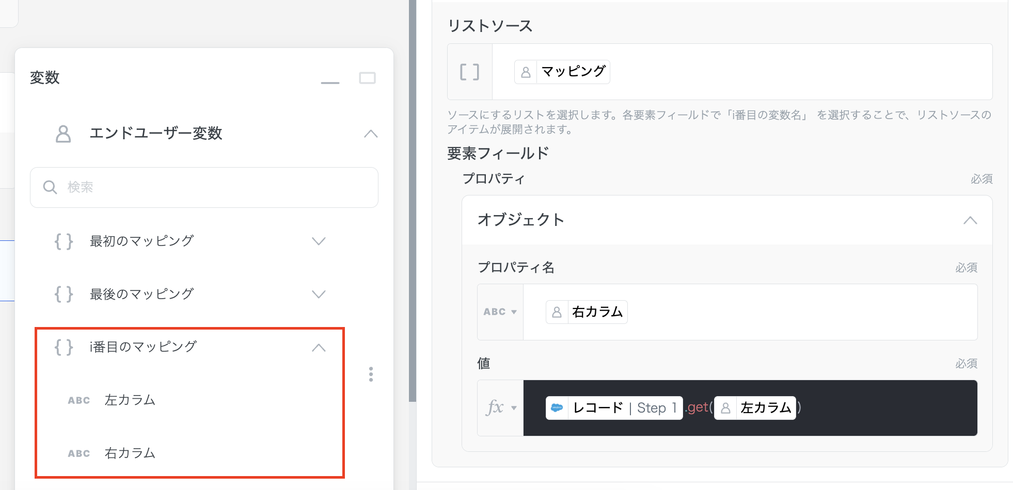Open the ABC type dropdown for プロパティ名

[500, 312]
